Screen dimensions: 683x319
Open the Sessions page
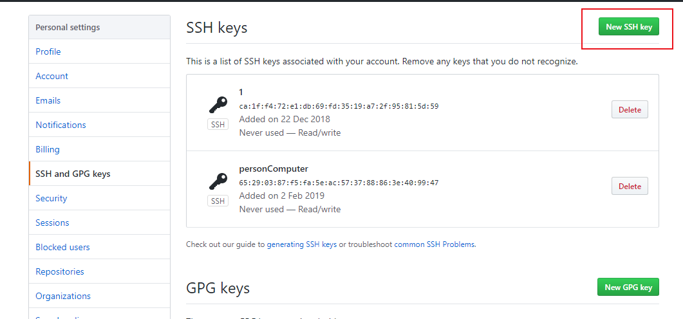(52, 223)
